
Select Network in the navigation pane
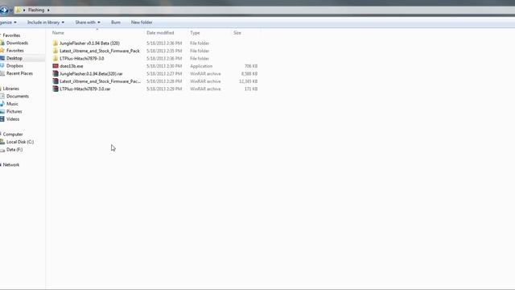click(11, 164)
